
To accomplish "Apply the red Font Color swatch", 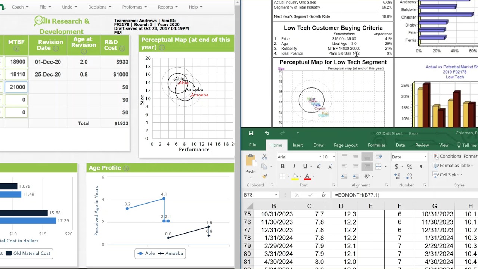I will pyautogui.click(x=307, y=176).
